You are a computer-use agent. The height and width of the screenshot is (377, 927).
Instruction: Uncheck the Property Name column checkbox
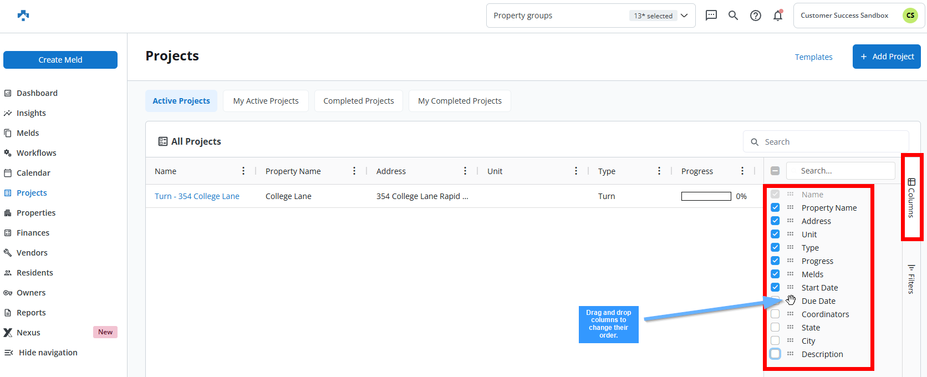click(775, 207)
